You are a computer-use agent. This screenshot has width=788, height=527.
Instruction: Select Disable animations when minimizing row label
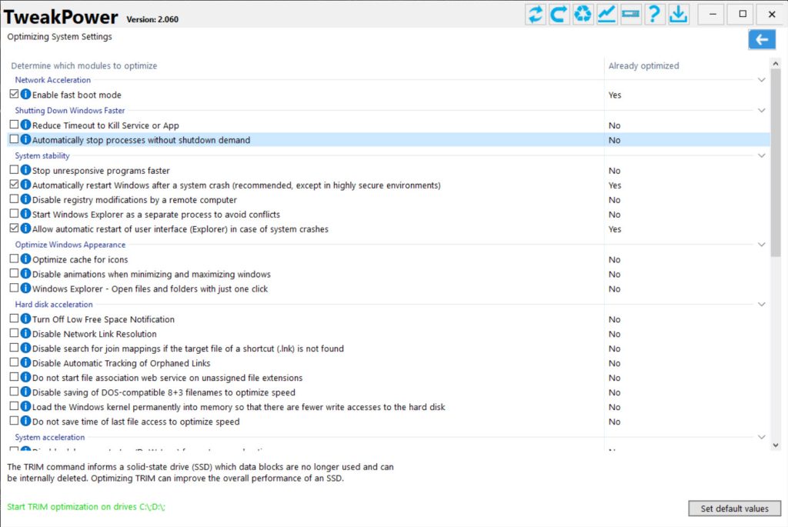[152, 275]
